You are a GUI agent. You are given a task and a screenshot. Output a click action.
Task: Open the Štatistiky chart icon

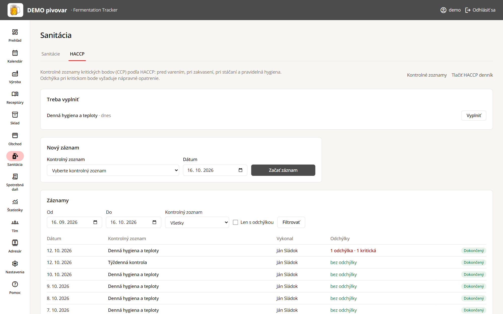pyautogui.click(x=15, y=202)
